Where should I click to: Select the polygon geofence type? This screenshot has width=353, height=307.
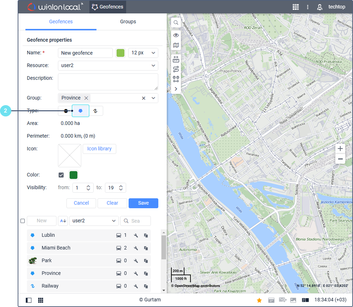[81, 111]
